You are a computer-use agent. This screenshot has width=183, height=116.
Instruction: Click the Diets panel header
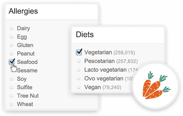coord(118,35)
